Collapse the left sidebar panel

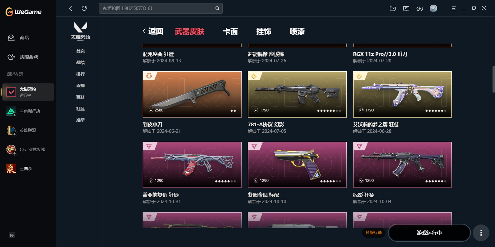(12, 235)
